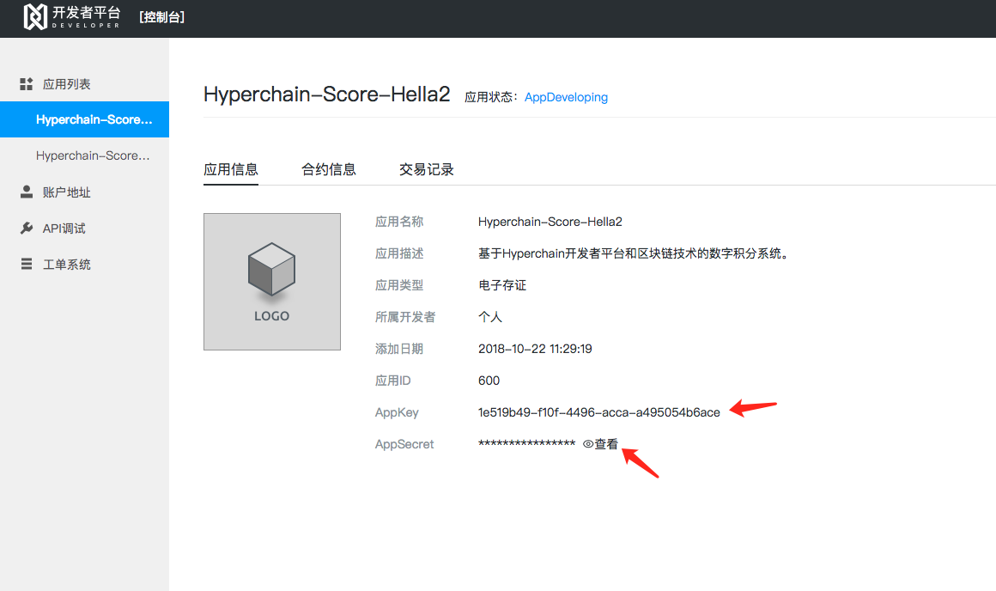Click the 应用类型 field label
Screen dimensions: 996x591
click(x=399, y=285)
